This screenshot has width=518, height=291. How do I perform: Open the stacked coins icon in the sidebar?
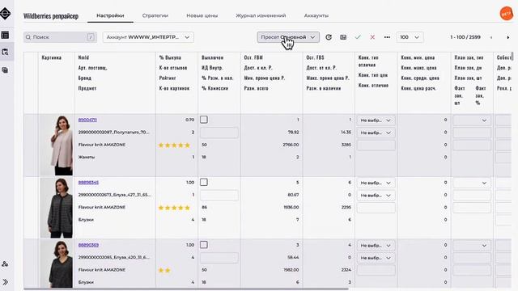(5, 70)
